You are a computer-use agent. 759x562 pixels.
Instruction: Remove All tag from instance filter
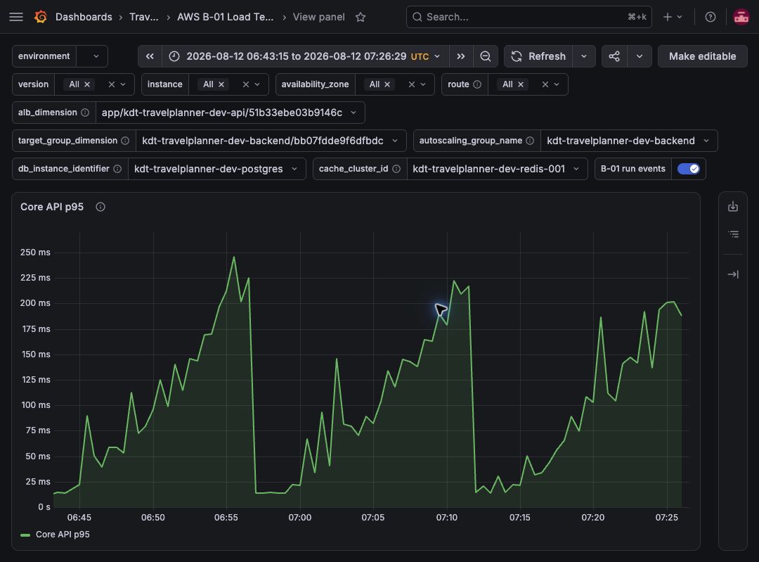221,84
